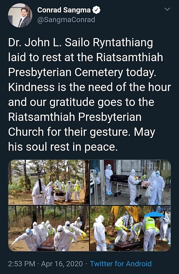Open photo with JCB excavator at grave

pos(130,228)
